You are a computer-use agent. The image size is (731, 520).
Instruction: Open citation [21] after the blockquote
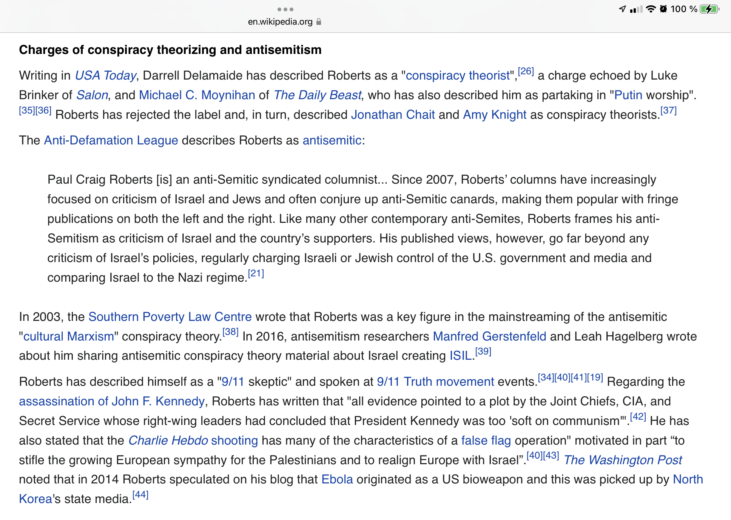[256, 273]
